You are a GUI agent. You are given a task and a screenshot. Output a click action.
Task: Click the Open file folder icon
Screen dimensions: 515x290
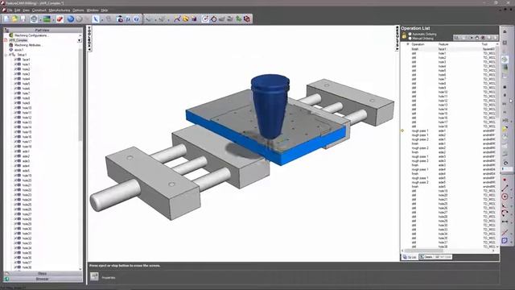tap(14, 19)
